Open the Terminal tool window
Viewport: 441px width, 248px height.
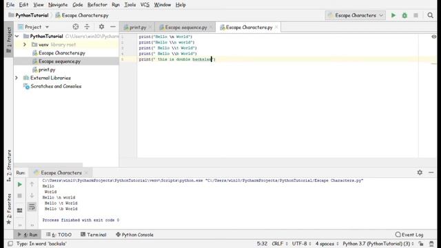[x=94, y=234]
